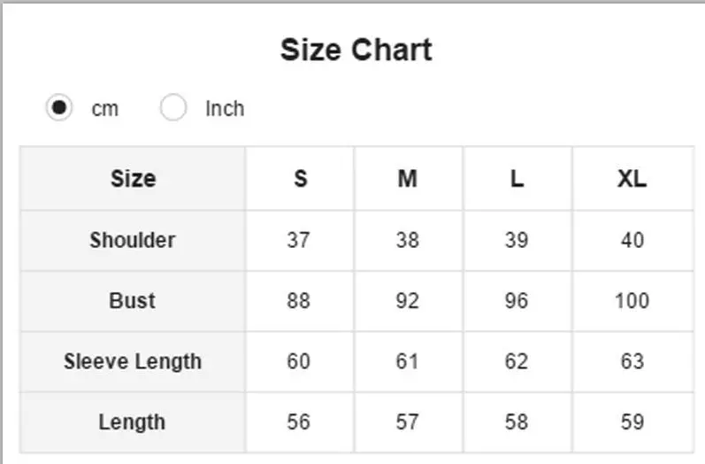The width and height of the screenshot is (705, 464).
Task: Click the Inch unit label
Action: [225, 109]
